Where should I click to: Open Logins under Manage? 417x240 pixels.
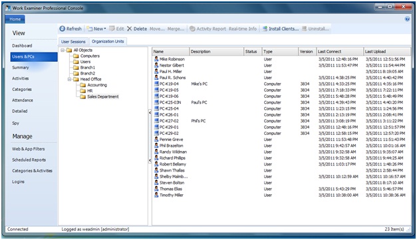(19, 181)
